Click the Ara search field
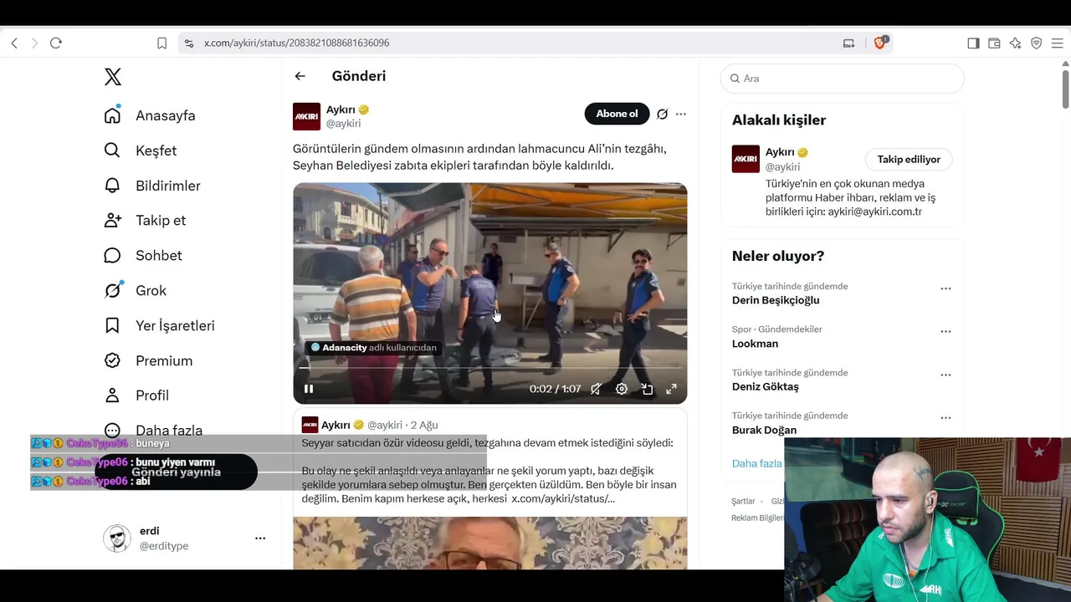The width and height of the screenshot is (1071, 602). click(842, 79)
